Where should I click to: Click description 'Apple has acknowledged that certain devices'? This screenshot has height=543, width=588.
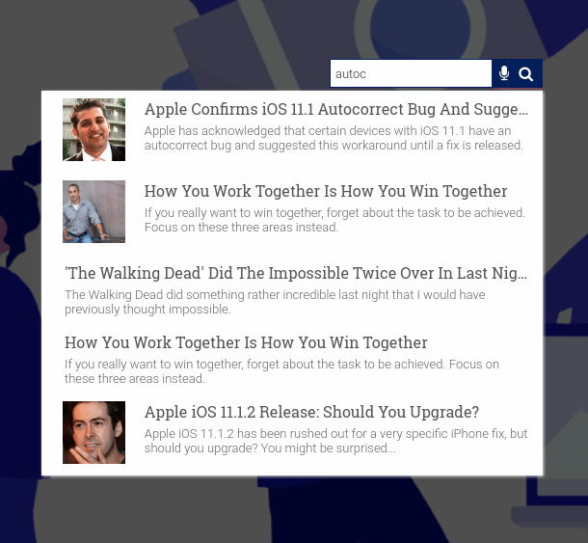tap(334, 138)
